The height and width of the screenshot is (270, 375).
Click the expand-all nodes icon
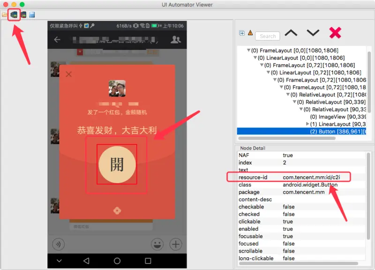click(241, 33)
